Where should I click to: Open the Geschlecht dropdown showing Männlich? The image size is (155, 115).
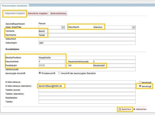pos(114,27)
